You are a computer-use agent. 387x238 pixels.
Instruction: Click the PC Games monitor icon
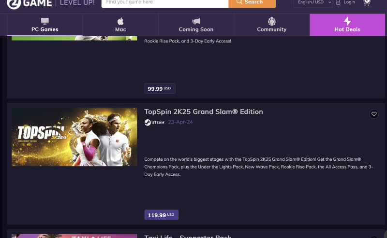(x=45, y=21)
